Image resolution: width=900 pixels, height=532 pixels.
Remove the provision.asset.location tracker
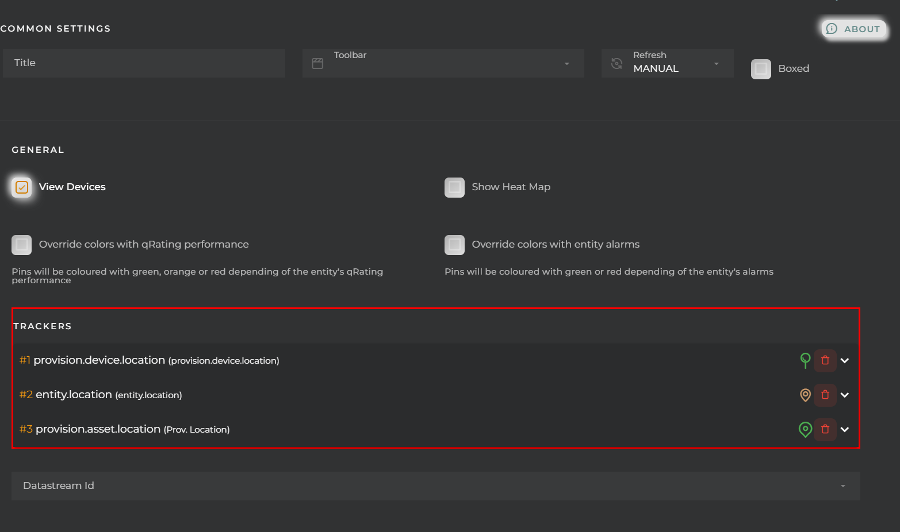point(825,429)
